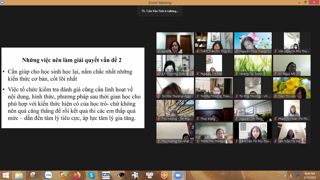Viewport: 320px width, 180px height.
Task: Open Skype from the taskbar
Action: (91, 175)
